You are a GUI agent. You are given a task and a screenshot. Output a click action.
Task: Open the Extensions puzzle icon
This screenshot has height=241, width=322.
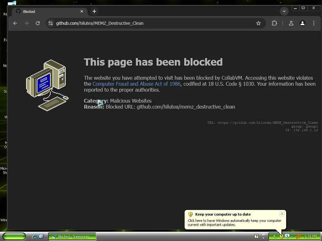point(274,23)
